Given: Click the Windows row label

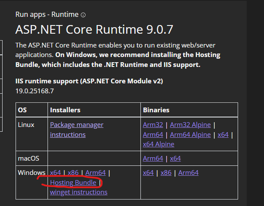Looking at the screenshot, I should click(x=32, y=173).
